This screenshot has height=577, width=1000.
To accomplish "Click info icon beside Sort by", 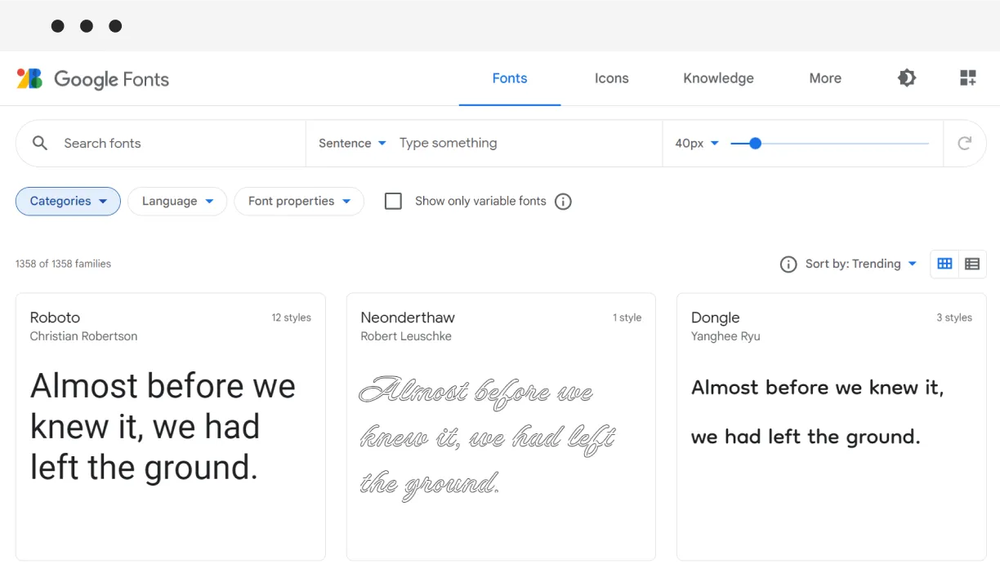I will [788, 264].
